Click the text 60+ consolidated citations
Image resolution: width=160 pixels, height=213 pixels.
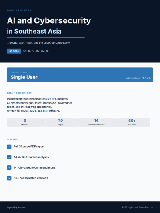(31, 178)
